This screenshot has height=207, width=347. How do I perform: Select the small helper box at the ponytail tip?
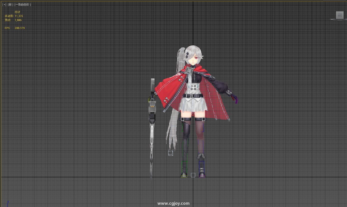171,153
